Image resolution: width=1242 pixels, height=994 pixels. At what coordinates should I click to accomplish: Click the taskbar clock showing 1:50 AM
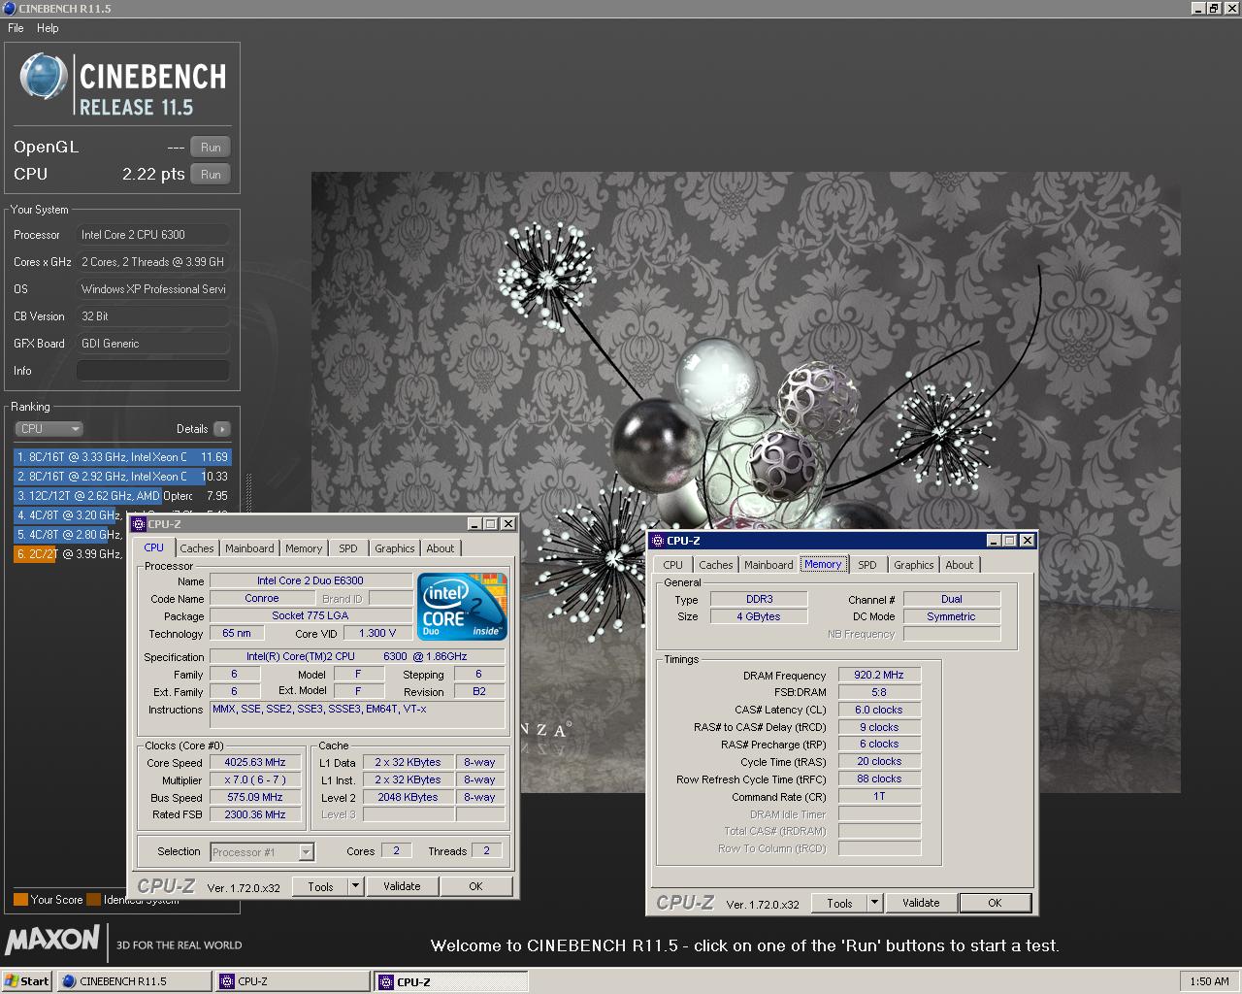pyautogui.click(x=1209, y=981)
